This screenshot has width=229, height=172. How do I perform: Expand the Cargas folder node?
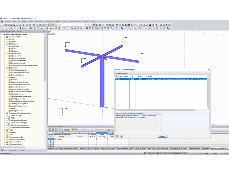tap(5, 130)
